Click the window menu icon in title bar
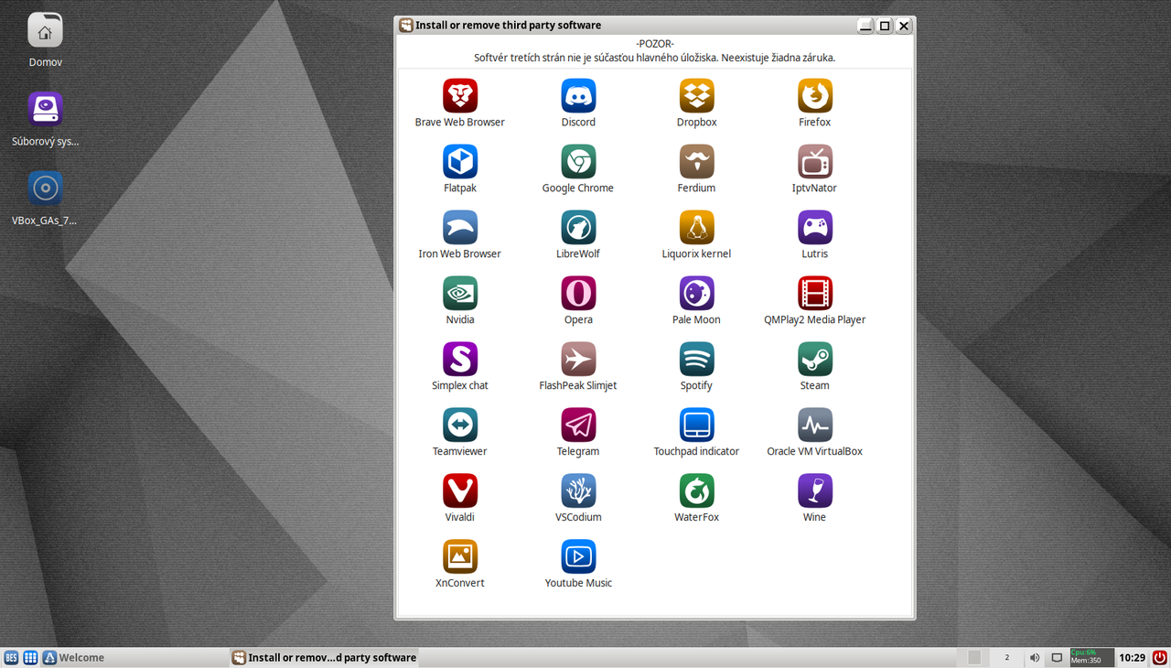The width and height of the screenshot is (1171, 668). (x=406, y=26)
